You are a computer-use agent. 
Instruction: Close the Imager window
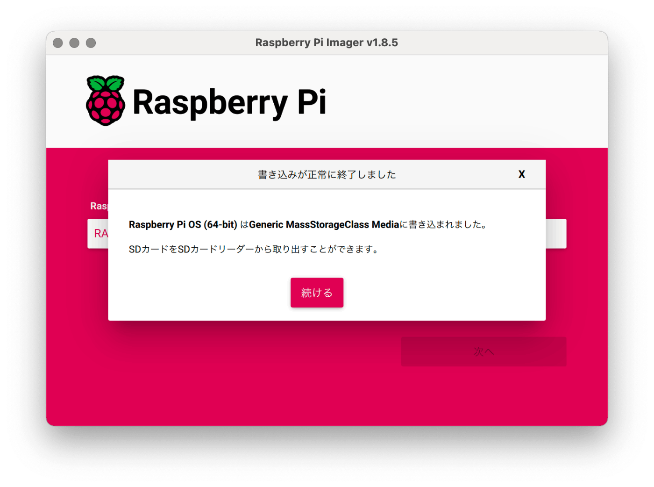(x=58, y=43)
